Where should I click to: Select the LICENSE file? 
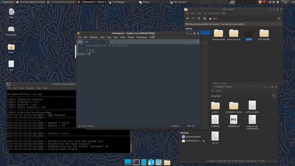tap(215, 121)
